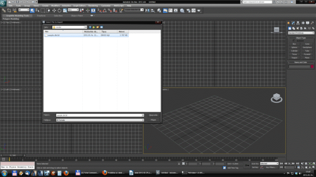Image resolution: width=316 pixels, height=177 pixels.
Task: Click the Teapot primitive button
Action: point(294,58)
